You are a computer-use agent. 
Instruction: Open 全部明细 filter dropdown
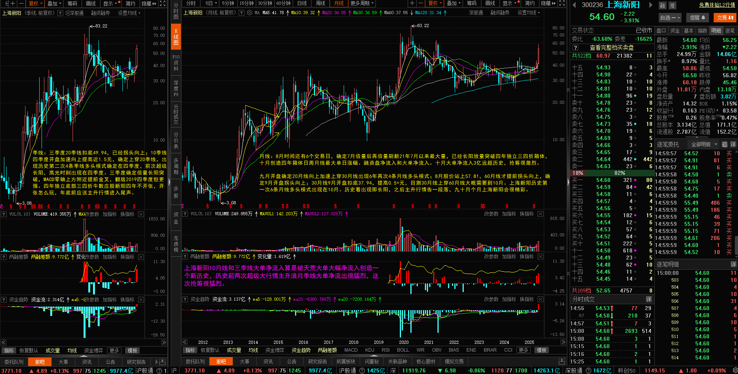(x=704, y=144)
